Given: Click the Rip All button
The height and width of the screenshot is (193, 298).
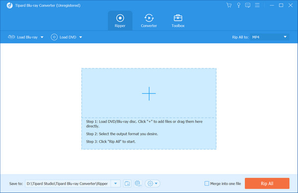Looking at the screenshot, I should click(267, 183).
